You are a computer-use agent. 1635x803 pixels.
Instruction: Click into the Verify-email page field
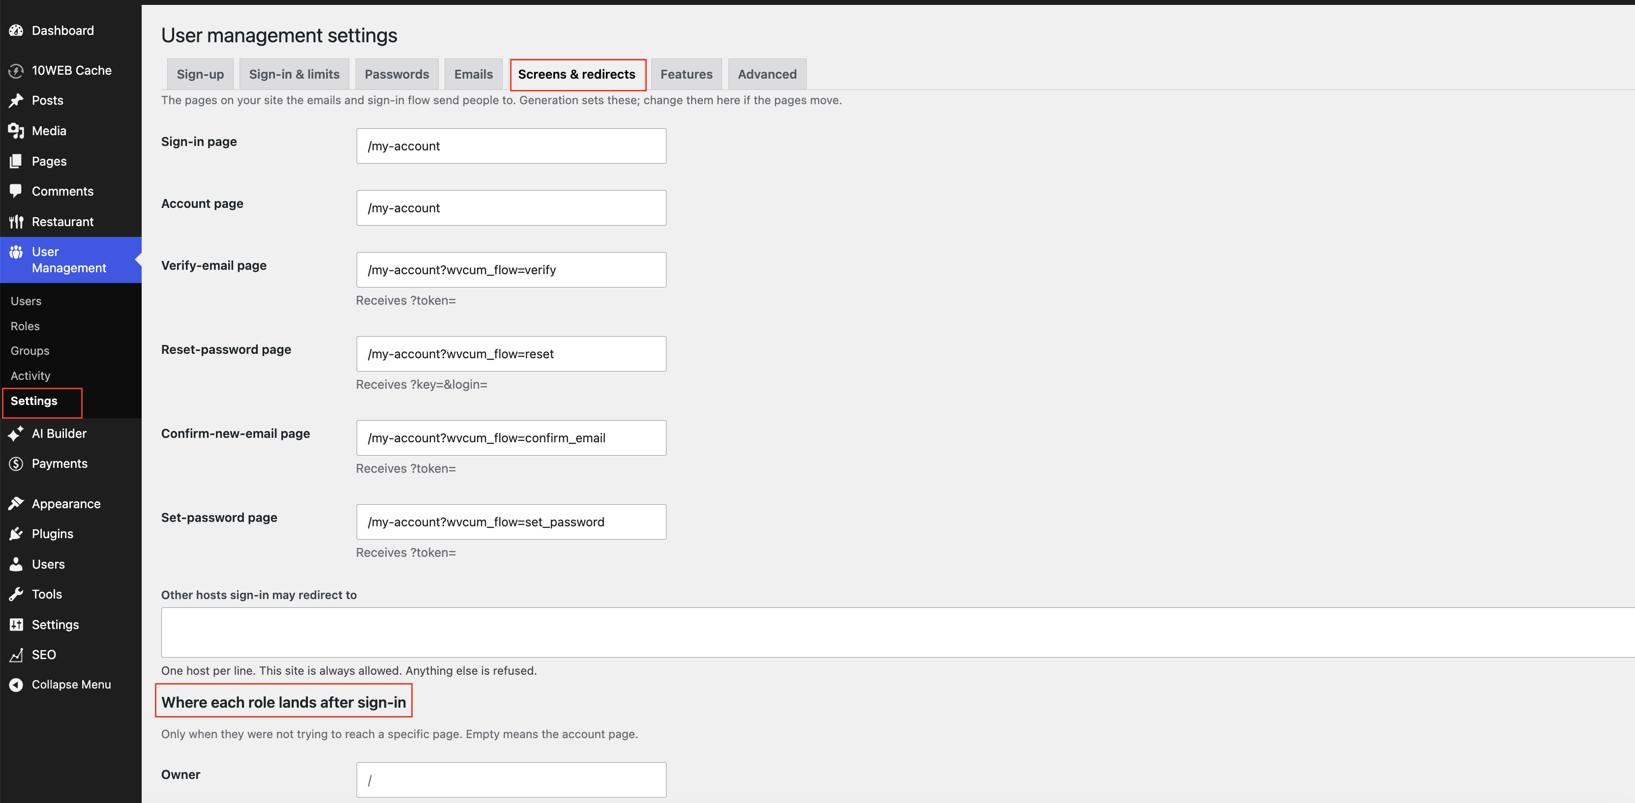(x=511, y=270)
